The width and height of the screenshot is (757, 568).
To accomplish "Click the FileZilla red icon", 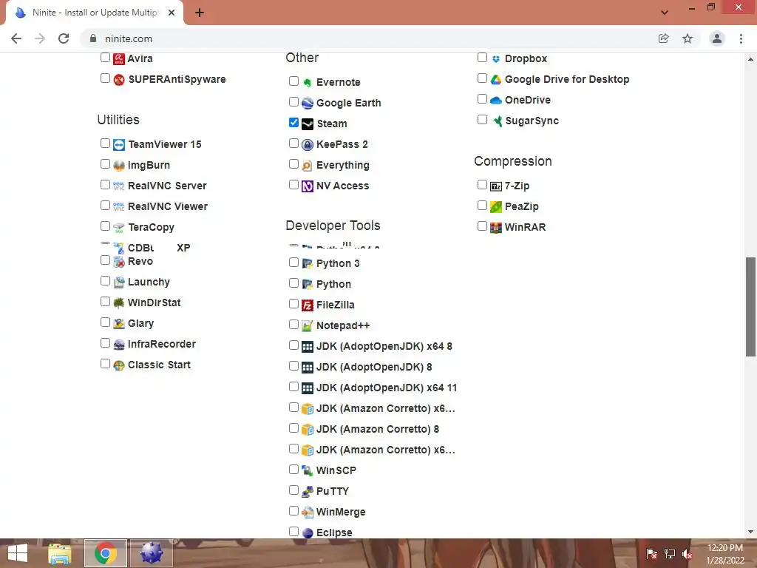I will tap(308, 305).
